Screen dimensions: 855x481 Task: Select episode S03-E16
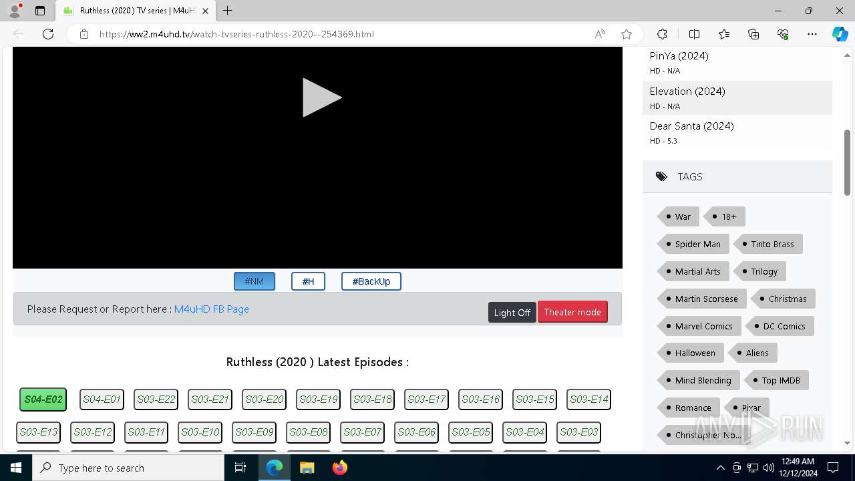[x=480, y=399]
